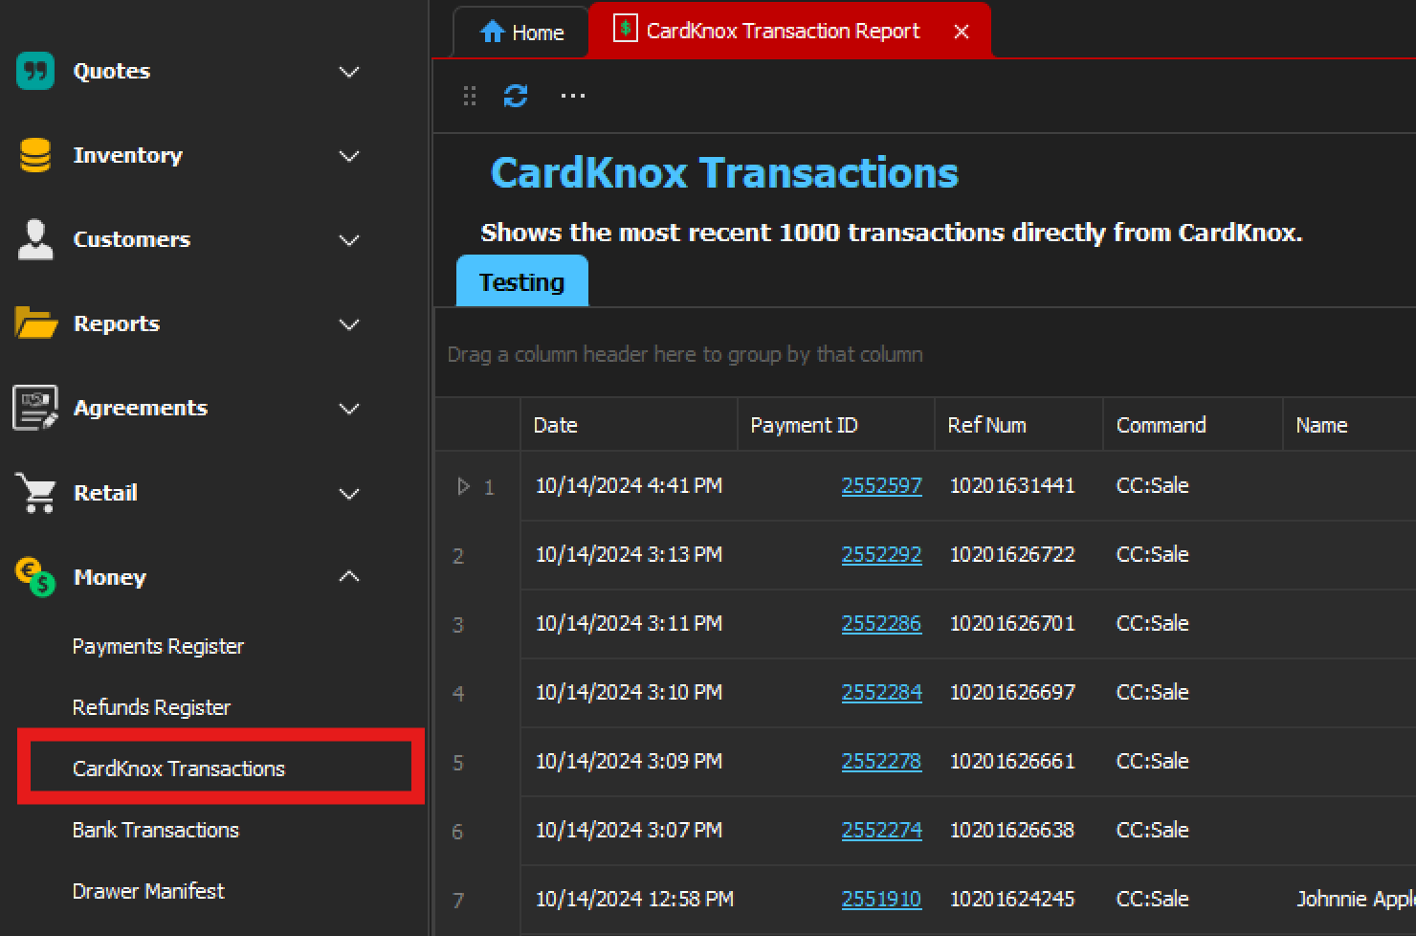Open Drawer Manifest in Money menu
Viewport: 1416px width, 936px height.
pos(148,892)
